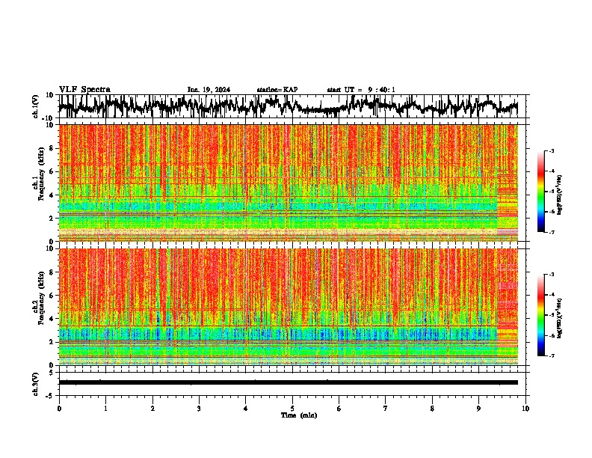Image resolution: width=592 pixels, height=458 pixels.
Task: Click the "-7" tick on ch.2 color bar
Action: click(x=552, y=356)
